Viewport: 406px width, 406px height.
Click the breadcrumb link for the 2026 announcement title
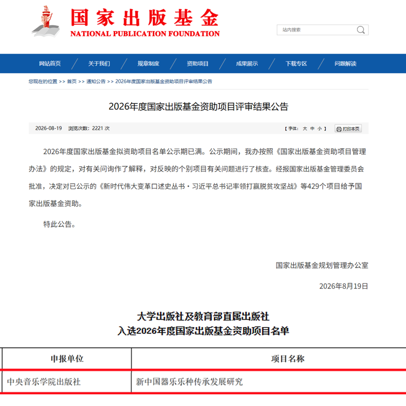(164, 82)
